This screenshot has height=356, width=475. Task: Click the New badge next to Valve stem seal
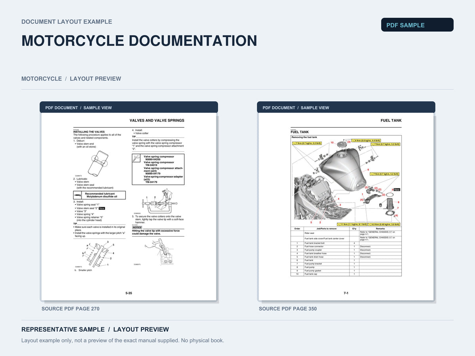pyautogui.click(x=102, y=208)
